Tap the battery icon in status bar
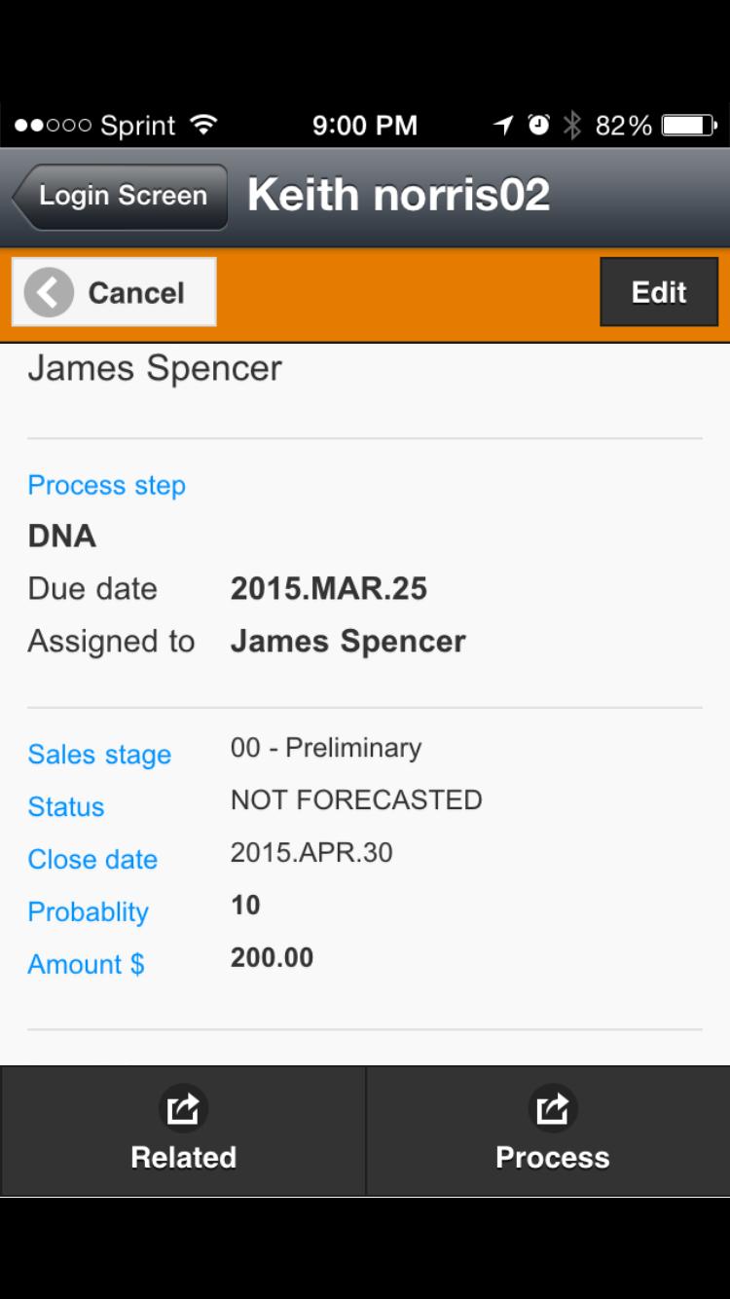Viewport: 730px width, 1299px height. point(688,126)
